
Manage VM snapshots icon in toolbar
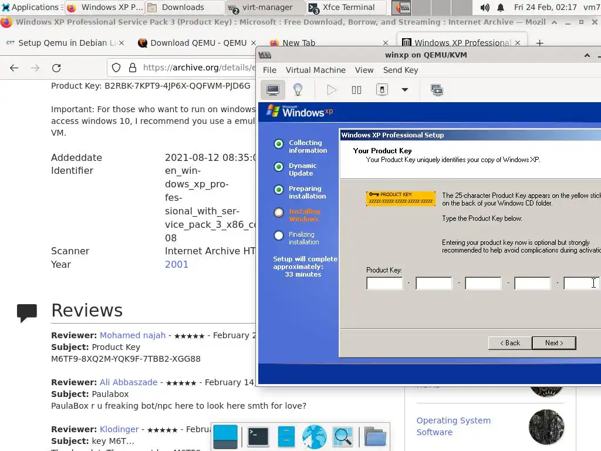(437, 90)
